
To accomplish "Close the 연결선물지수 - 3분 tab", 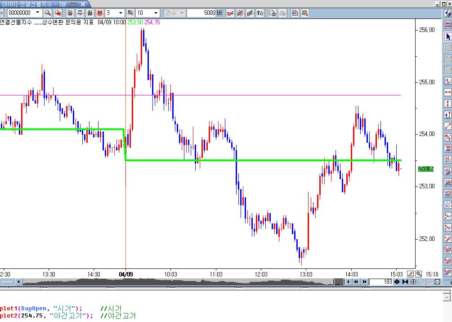I will tap(82, 4).
